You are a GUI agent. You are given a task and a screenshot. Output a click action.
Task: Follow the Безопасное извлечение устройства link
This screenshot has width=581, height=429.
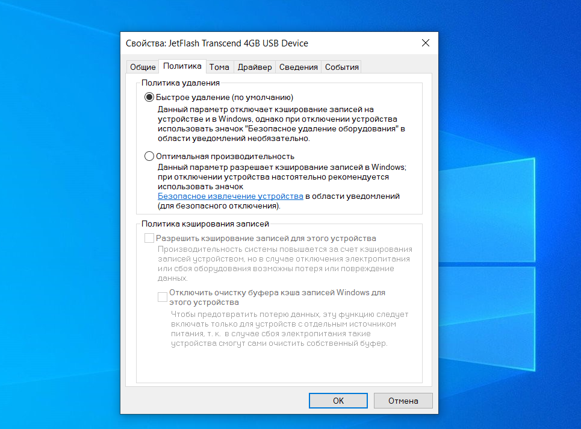(231, 196)
